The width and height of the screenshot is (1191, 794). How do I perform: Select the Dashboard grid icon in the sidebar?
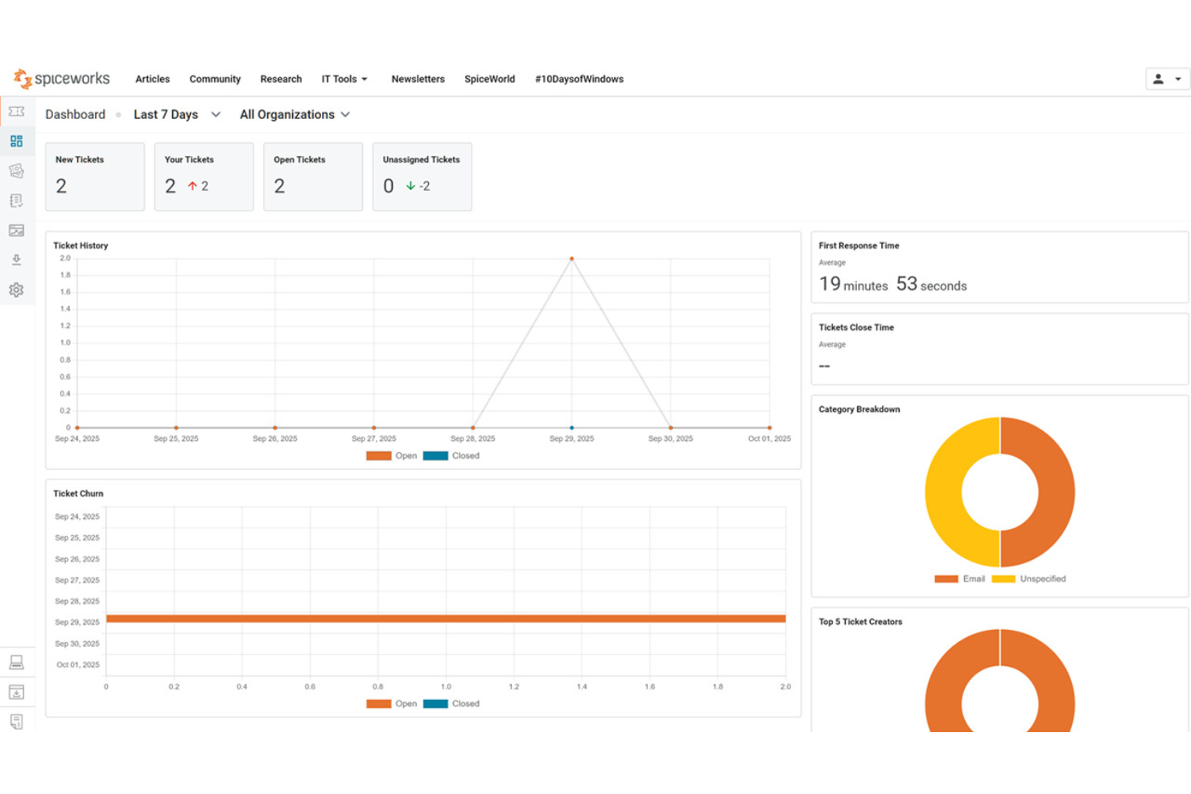coord(16,141)
